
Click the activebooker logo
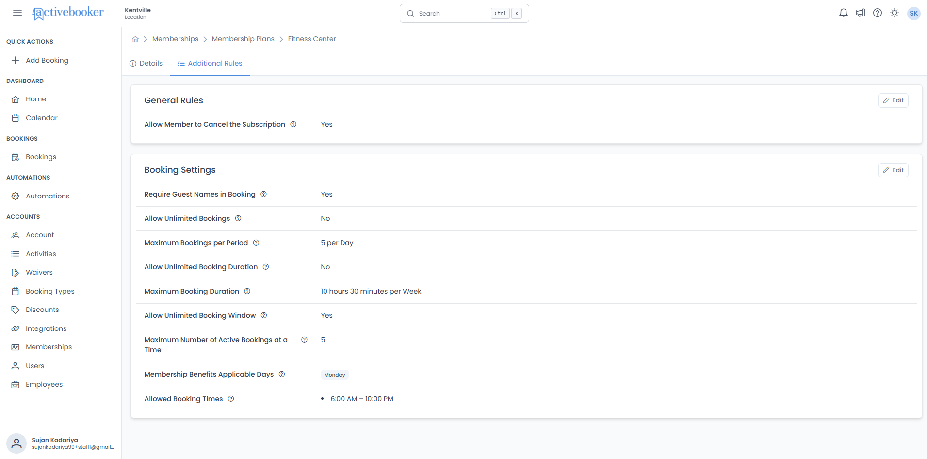click(x=68, y=13)
